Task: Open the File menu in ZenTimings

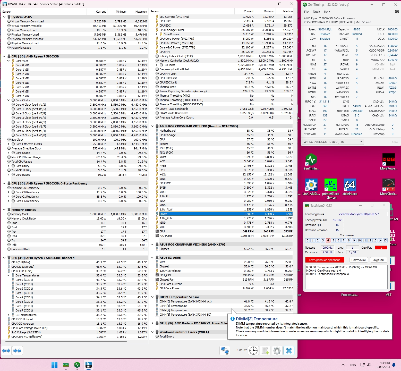Action: point(306,12)
